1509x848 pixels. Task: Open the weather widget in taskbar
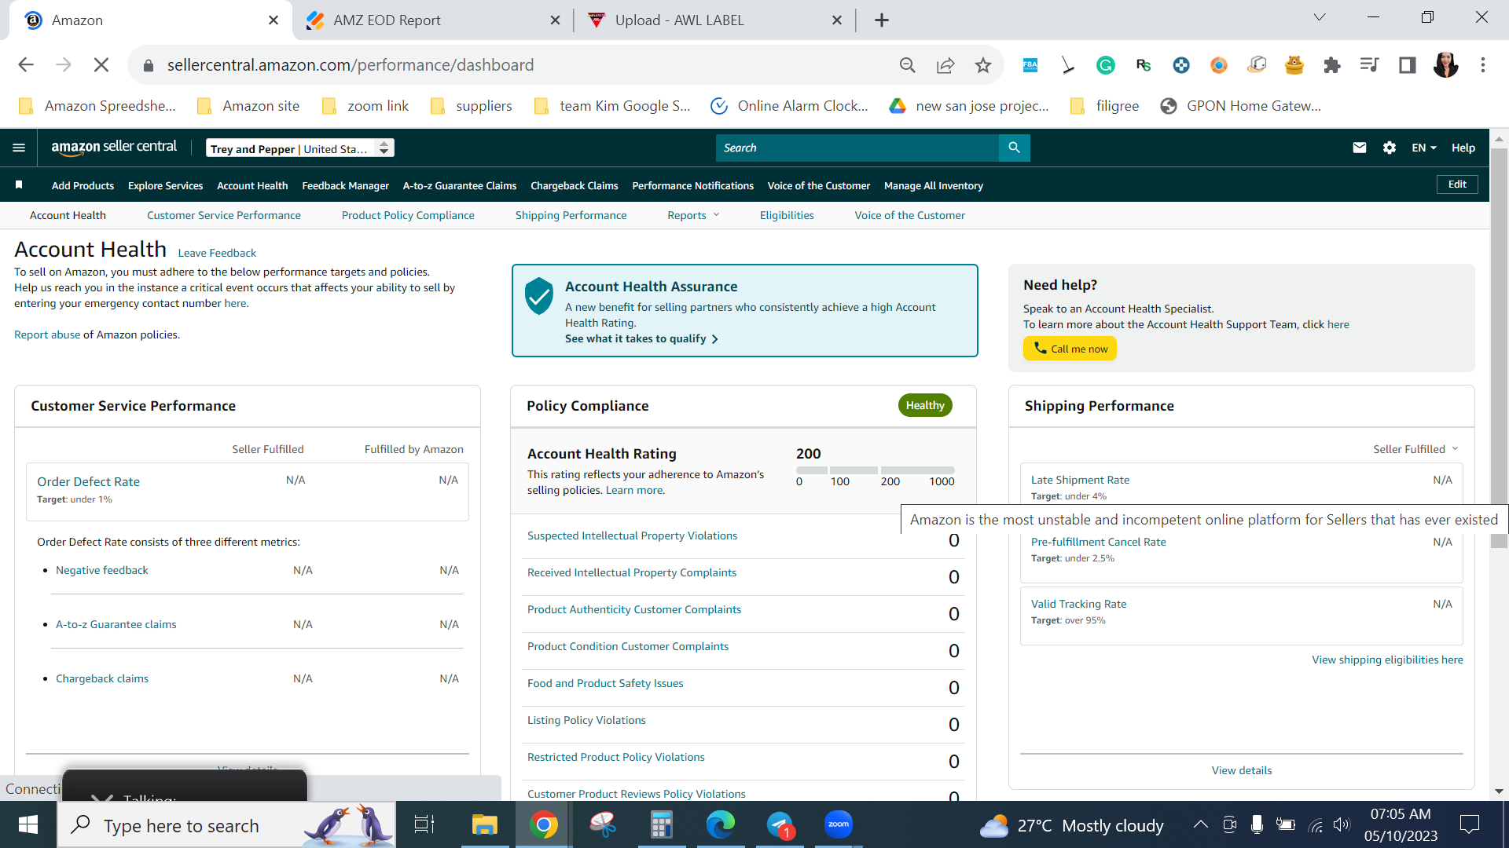[x=1072, y=826]
